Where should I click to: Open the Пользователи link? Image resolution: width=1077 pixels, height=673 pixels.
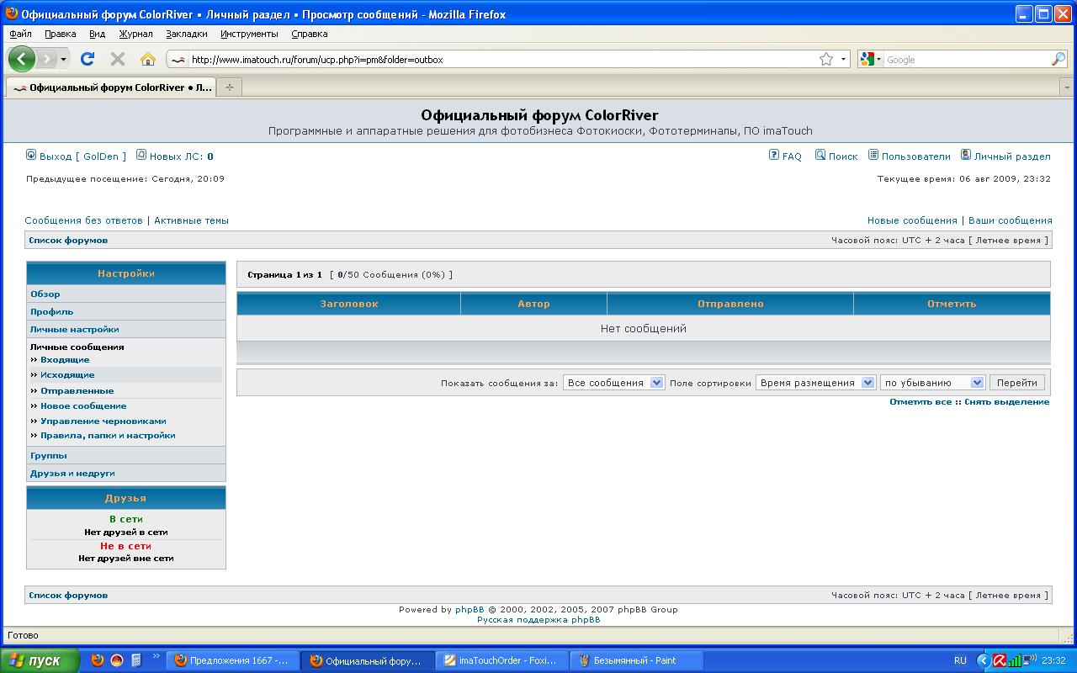pyautogui.click(x=915, y=156)
